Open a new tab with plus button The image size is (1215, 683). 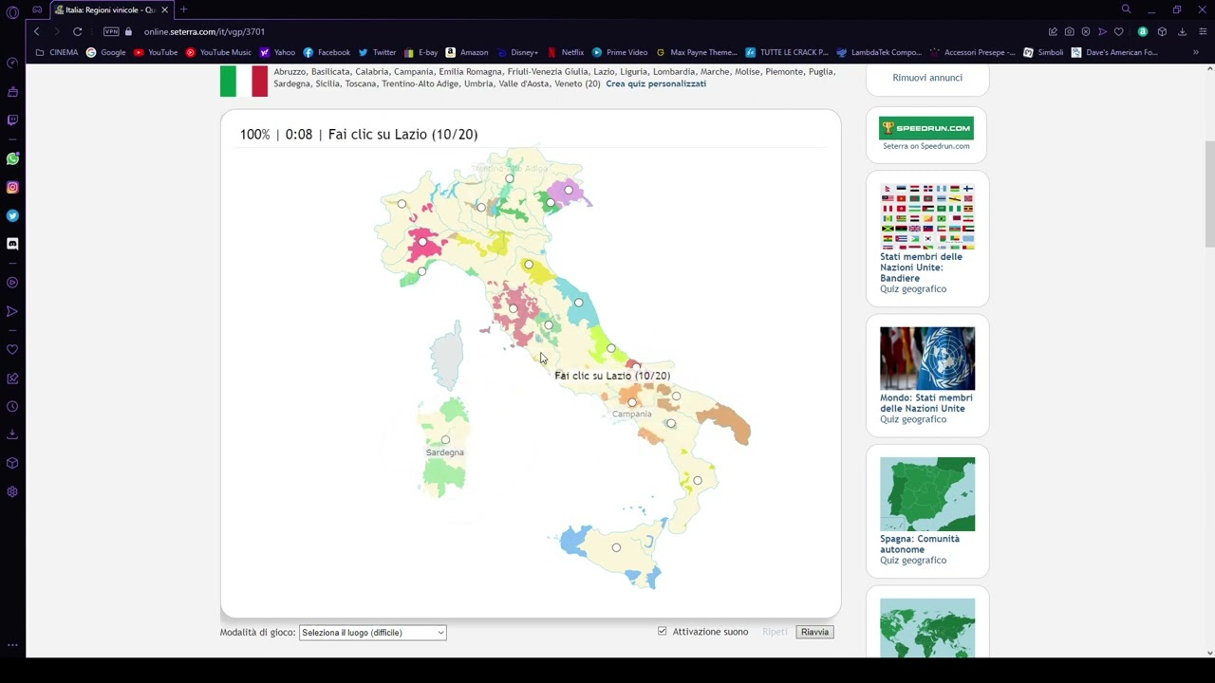pos(183,9)
